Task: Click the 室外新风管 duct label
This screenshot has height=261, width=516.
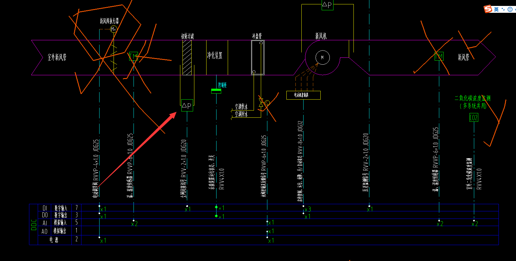Action: pyautogui.click(x=57, y=57)
